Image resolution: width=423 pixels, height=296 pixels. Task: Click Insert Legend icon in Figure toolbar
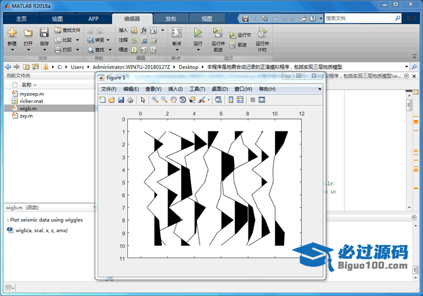[240, 100]
